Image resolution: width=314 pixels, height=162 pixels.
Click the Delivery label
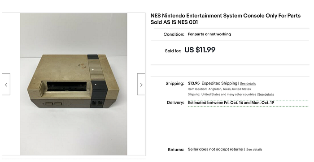click(x=176, y=102)
